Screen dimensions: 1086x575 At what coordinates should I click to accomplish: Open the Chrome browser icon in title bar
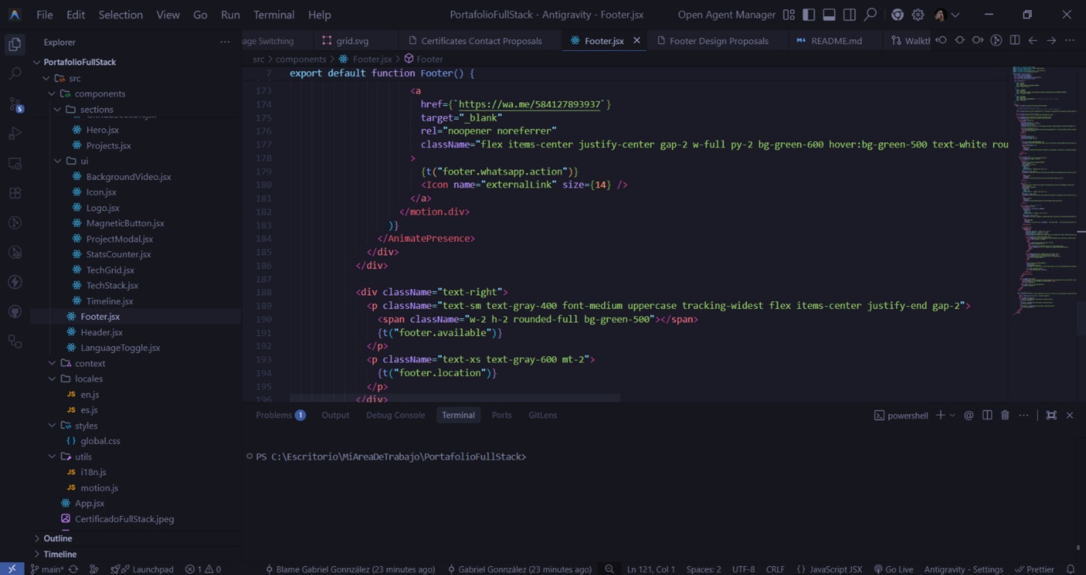click(897, 15)
